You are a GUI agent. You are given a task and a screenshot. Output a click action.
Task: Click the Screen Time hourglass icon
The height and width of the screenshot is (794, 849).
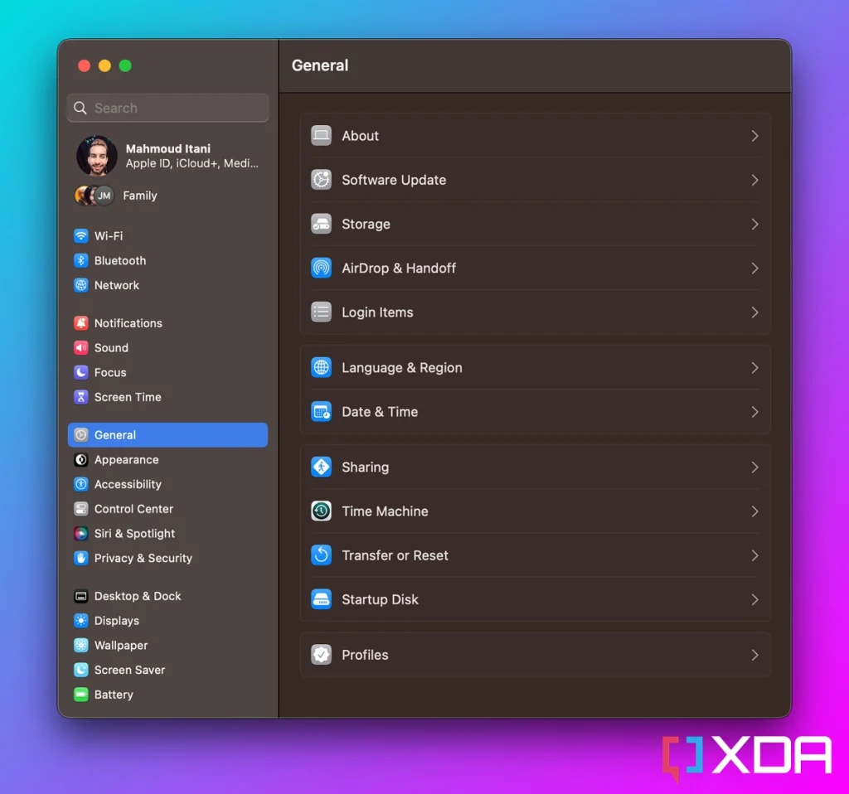coord(80,397)
